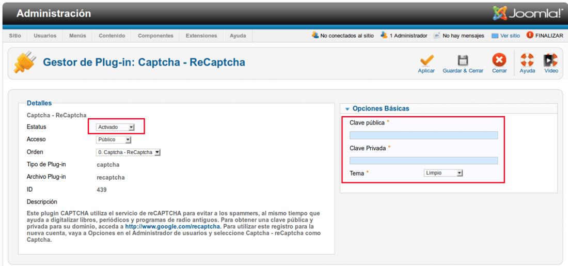Click the plug-in manager plug icon
Viewport: 568px width, 266px height.
[25, 62]
